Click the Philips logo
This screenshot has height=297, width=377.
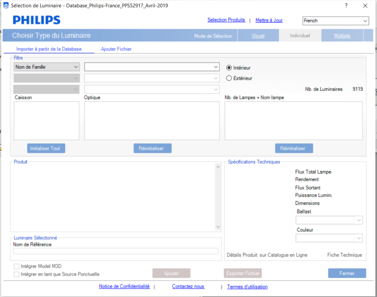(x=37, y=20)
